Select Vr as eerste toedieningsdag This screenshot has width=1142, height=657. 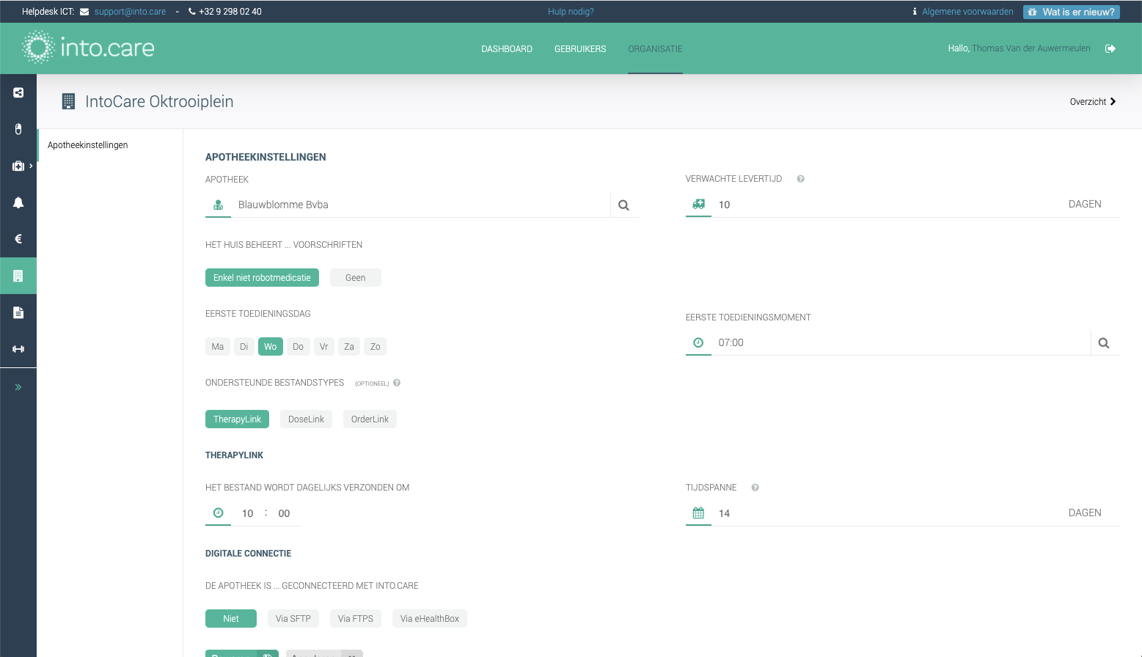pos(323,347)
